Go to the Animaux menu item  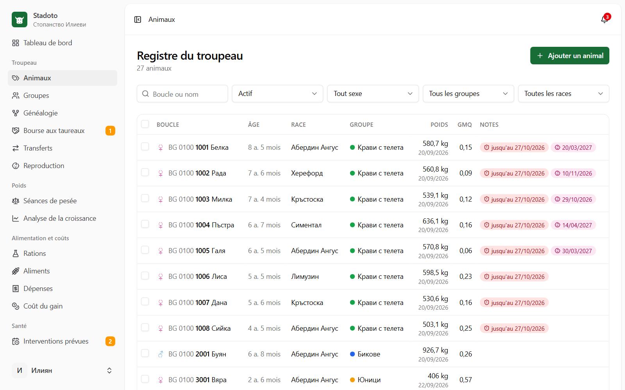62,78
